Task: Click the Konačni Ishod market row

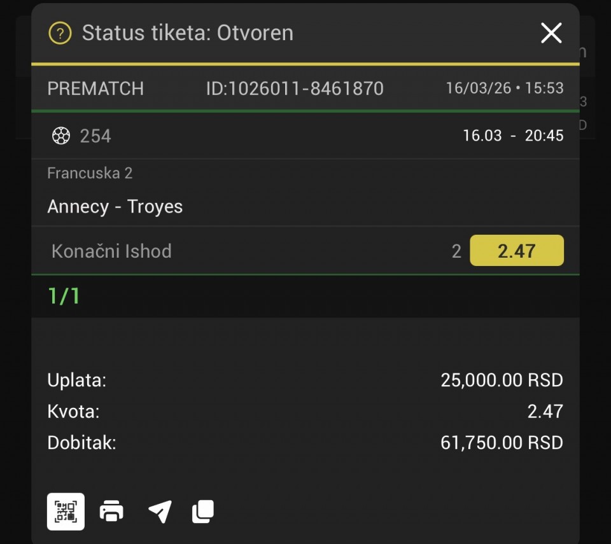Action: (111, 251)
